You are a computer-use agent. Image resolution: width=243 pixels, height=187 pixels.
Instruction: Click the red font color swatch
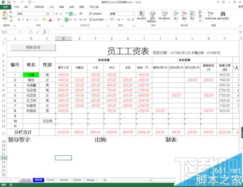point(51,20)
